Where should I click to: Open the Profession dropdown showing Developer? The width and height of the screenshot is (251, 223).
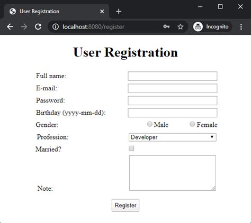tap(173, 137)
